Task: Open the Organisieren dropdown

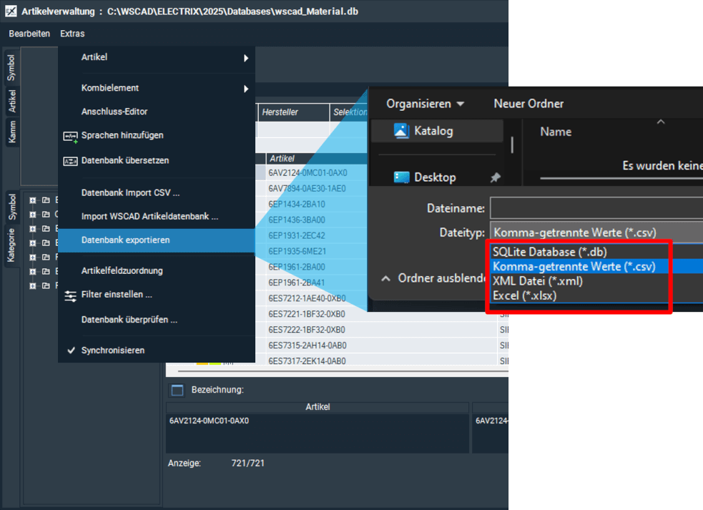Action: pos(425,104)
